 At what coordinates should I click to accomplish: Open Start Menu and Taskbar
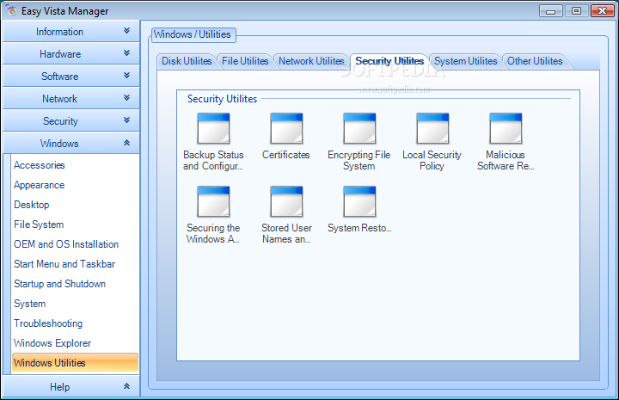(x=64, y=264)
